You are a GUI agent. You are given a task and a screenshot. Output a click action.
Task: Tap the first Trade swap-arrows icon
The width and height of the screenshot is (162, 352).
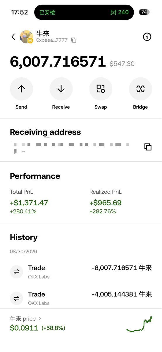[17, 272]
